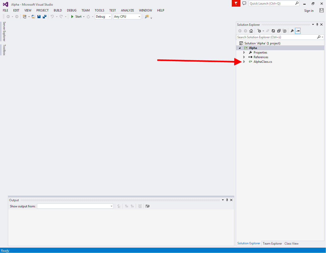
Task: Open the Undo history dropdown arrow
Action: pos(57,17)
